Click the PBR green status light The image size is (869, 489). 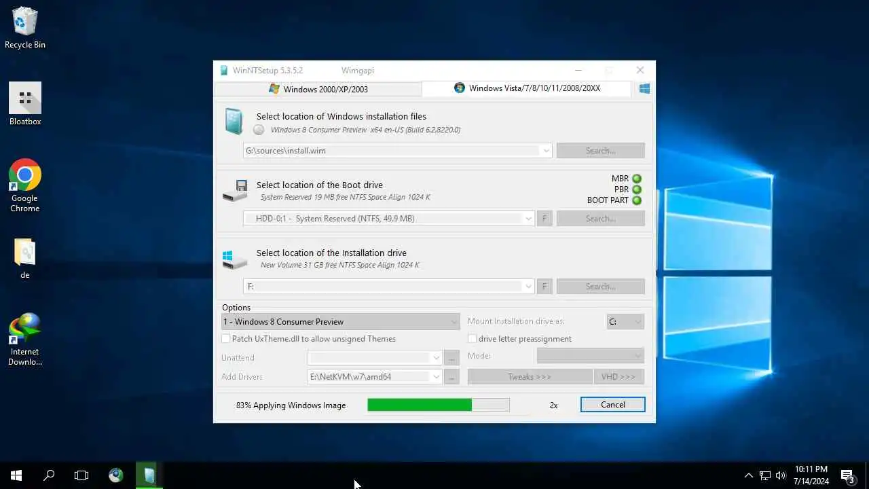pos(637,189)
